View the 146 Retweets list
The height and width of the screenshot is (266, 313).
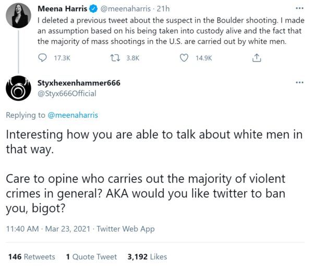pos(32,257)
